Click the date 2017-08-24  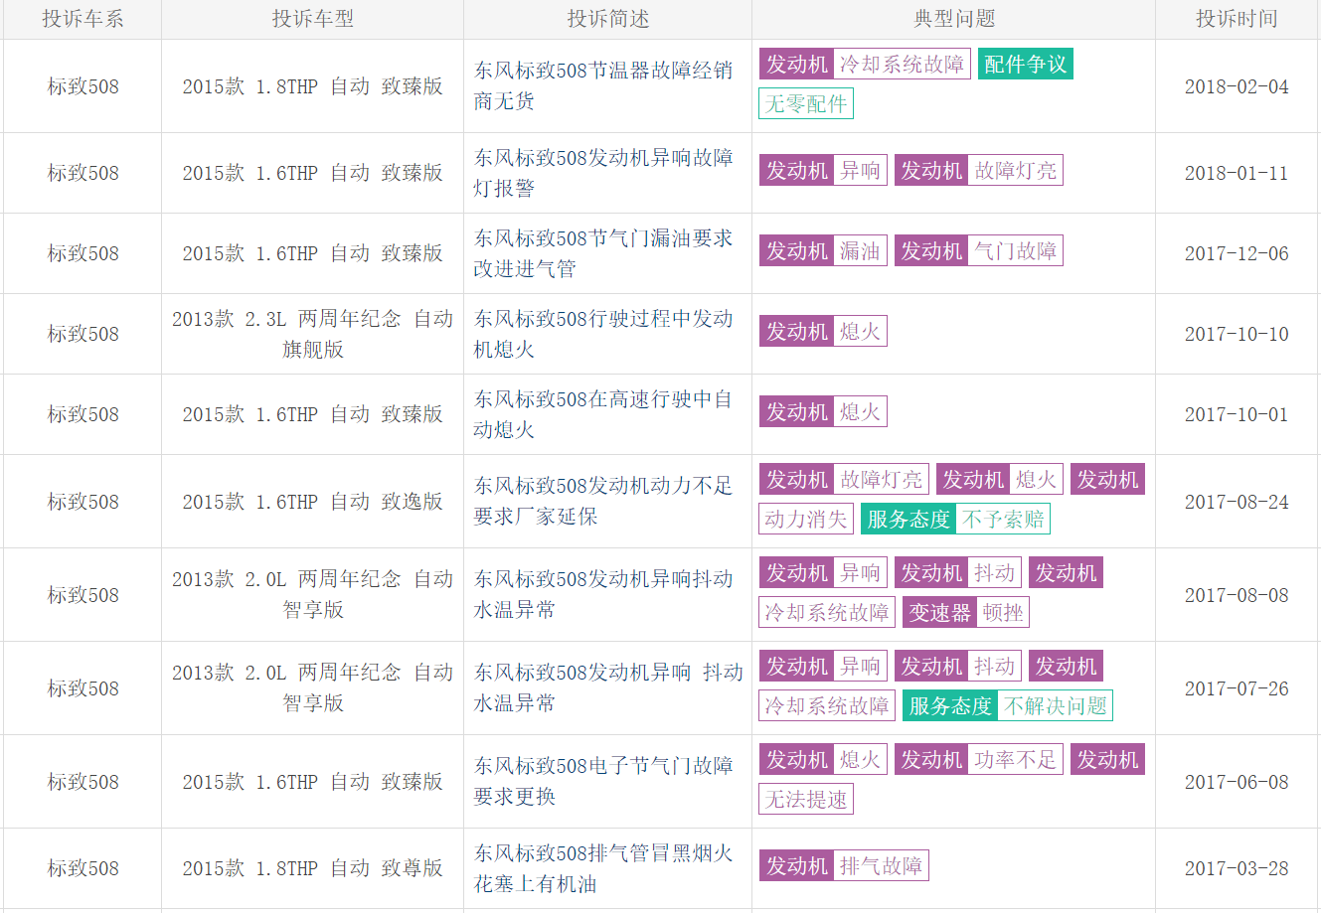(1237, 502)
